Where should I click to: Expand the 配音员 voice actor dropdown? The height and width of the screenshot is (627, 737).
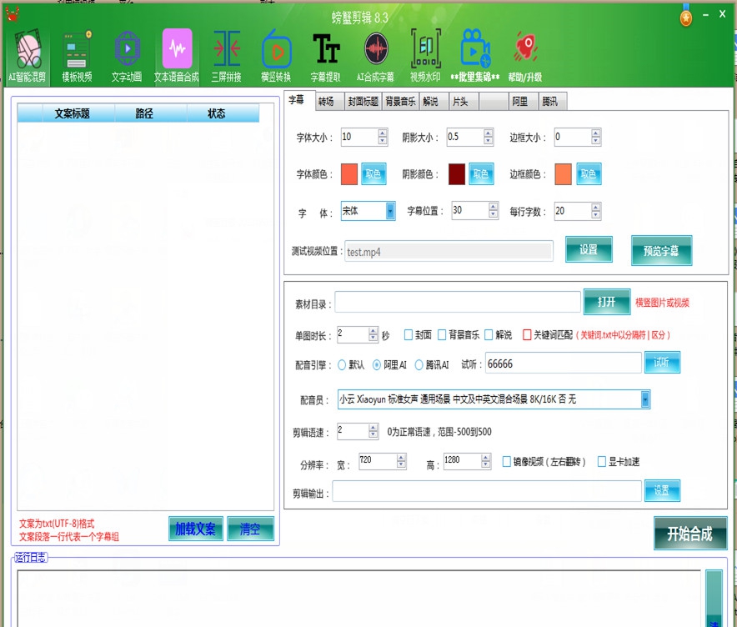pyautogui.click(x=644, y=399)
